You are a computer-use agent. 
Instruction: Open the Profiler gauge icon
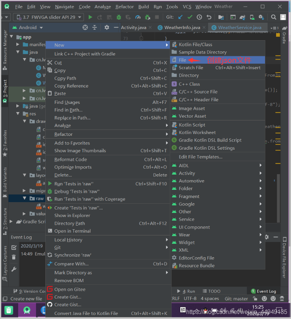point(138,17)
